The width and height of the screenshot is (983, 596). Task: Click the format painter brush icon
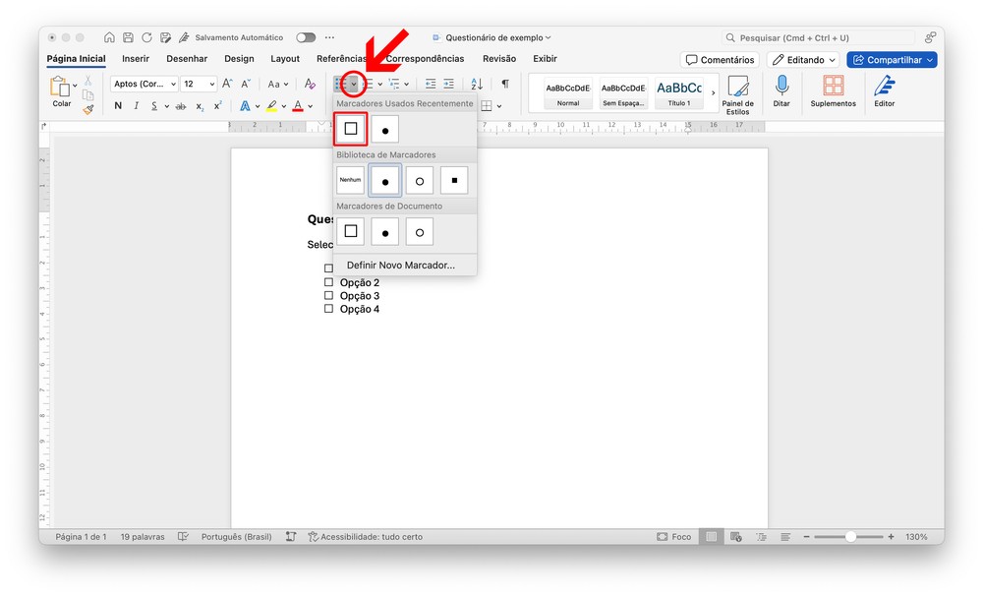(x=88, y=109)
